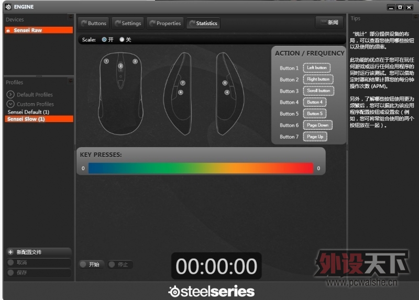Click the Page Down action box

[318, 125]
